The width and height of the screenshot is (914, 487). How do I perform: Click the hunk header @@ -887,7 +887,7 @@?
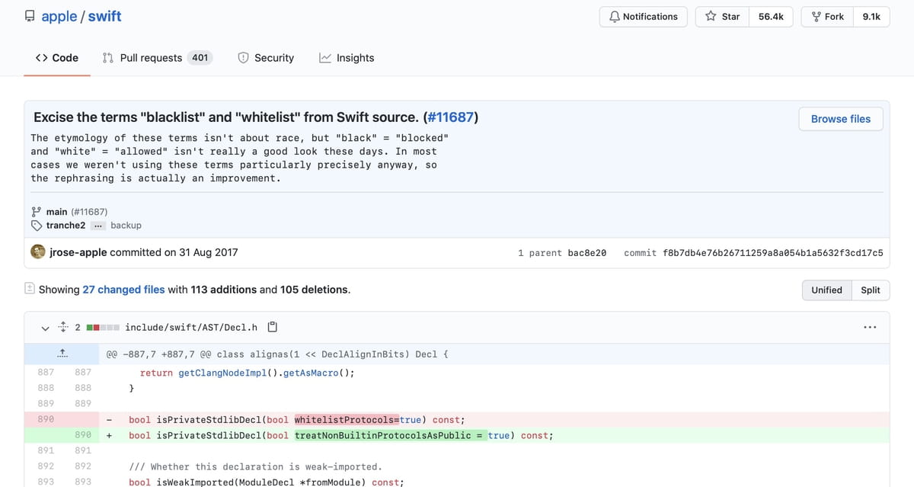[x=277, y=354]
